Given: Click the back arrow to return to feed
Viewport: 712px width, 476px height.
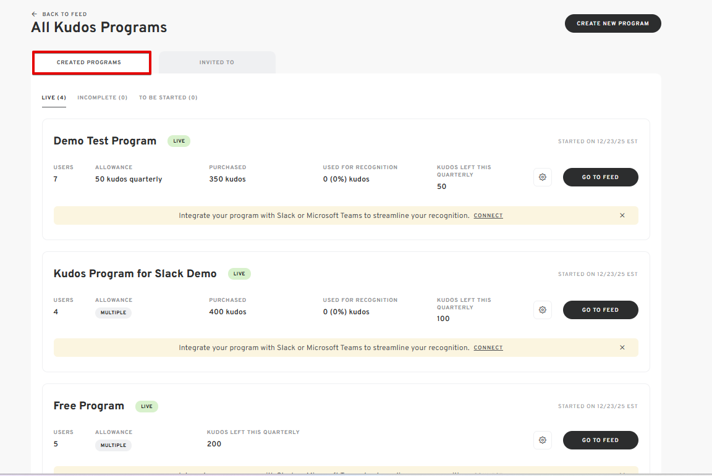Looking at the screenshot, I should pos(35,14).
